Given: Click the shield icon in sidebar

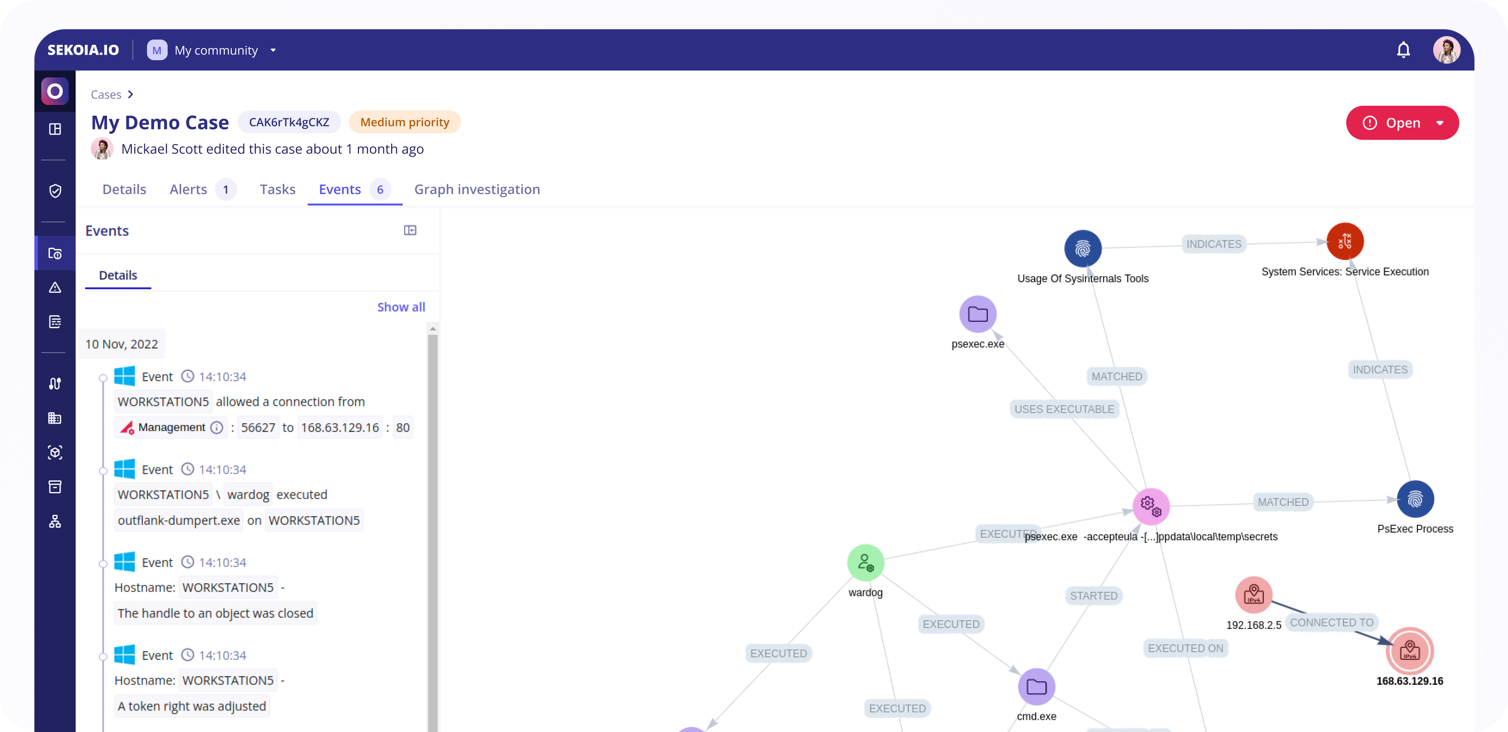Looking at the screenshot, I should coord(55,191).
